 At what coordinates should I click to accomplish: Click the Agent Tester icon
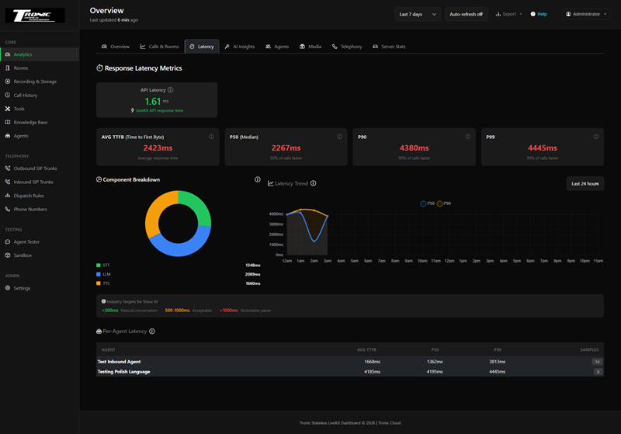tap(8, 241)
